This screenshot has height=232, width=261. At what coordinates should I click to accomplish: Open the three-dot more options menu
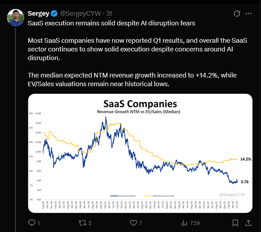[248, 13]
